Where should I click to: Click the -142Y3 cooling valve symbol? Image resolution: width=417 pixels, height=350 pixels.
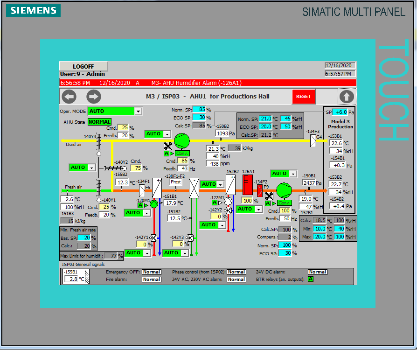pyautogui.click(x=190, y=237)
